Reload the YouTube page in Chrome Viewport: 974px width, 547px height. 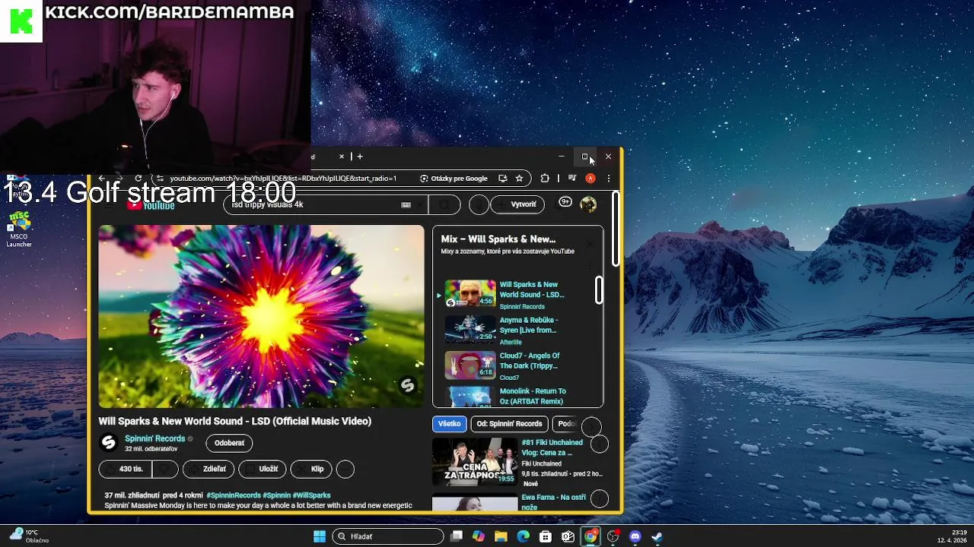[138, 179]
